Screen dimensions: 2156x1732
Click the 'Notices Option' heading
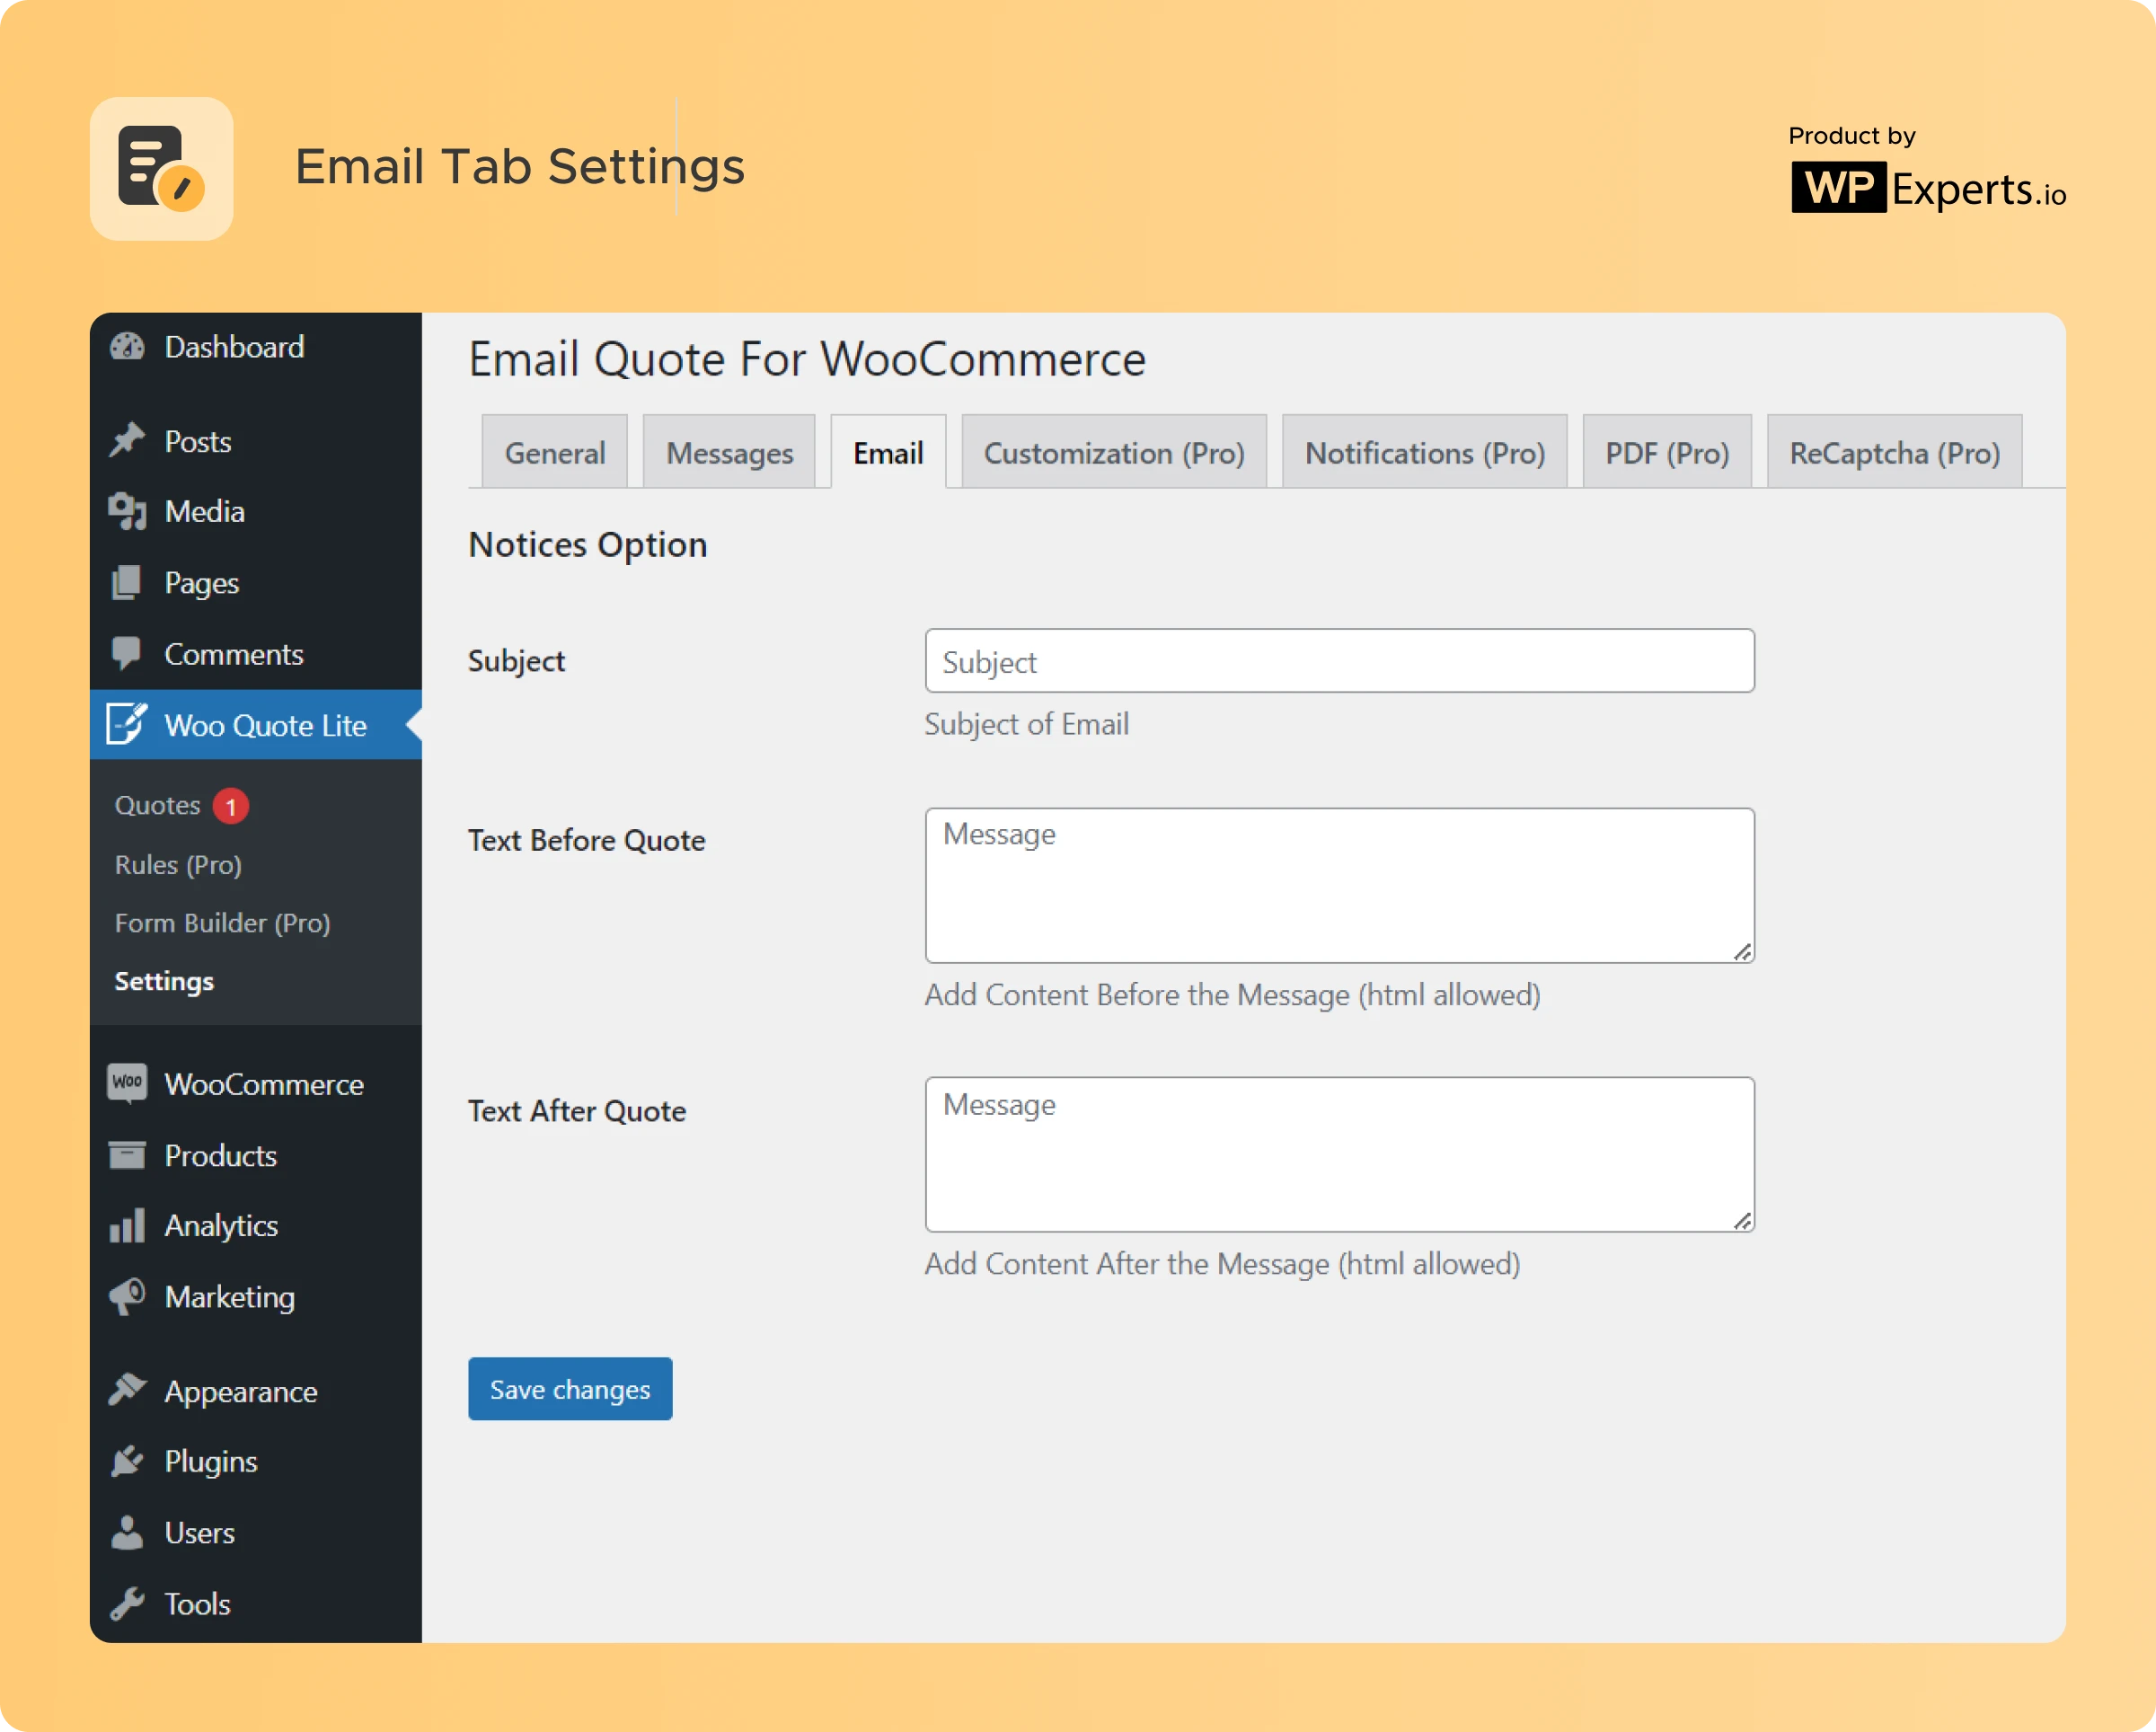588,545
